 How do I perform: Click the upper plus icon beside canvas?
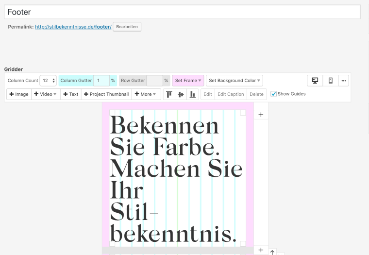tap(261, 115)
